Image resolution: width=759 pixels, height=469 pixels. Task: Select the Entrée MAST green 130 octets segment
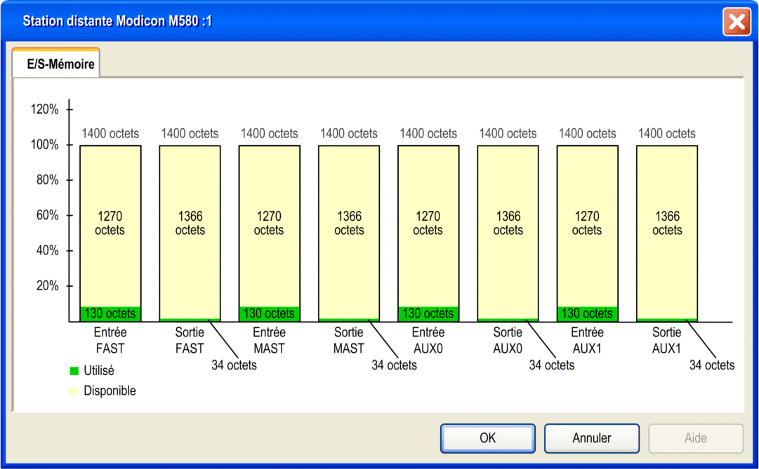tap(269, 313)
